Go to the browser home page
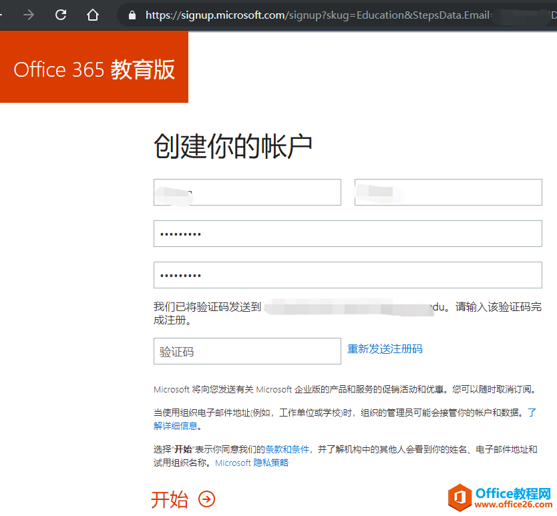Screen dimensions: 557x516 (x=93, y=15)
